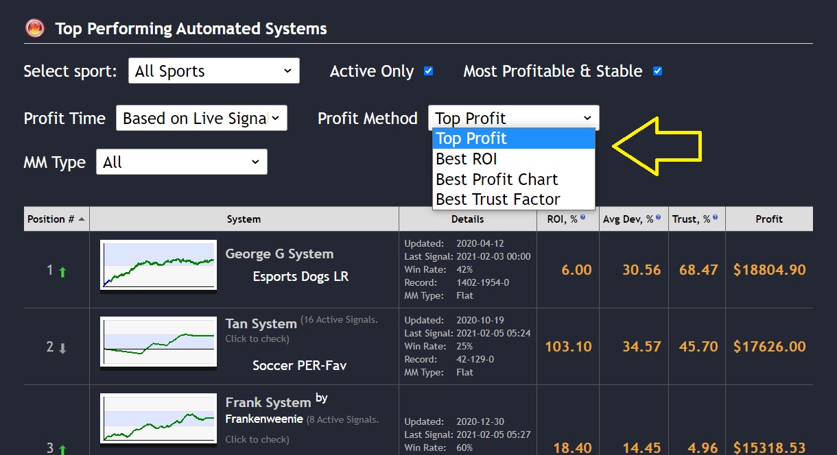Sort table by Profit column header
The image size is (837, 455).
[x=769, y=219]
